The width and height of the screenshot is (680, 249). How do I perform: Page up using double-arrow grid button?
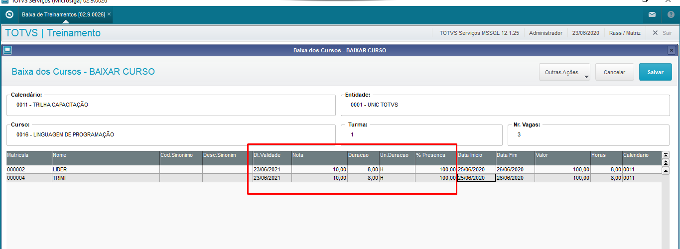[666, 162]
